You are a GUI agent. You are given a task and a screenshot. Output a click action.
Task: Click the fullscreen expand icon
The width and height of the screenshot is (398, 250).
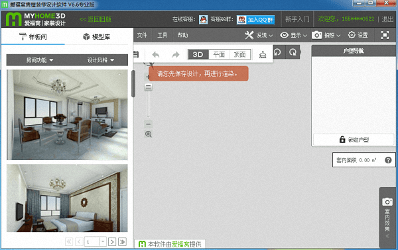(385, 35)
